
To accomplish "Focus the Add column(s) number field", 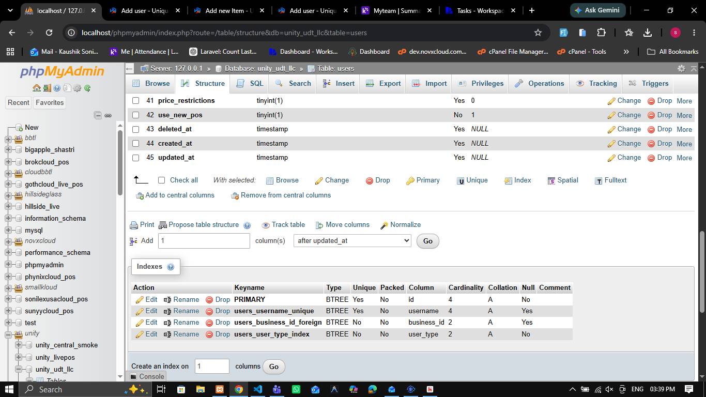I will pos(204,241).
